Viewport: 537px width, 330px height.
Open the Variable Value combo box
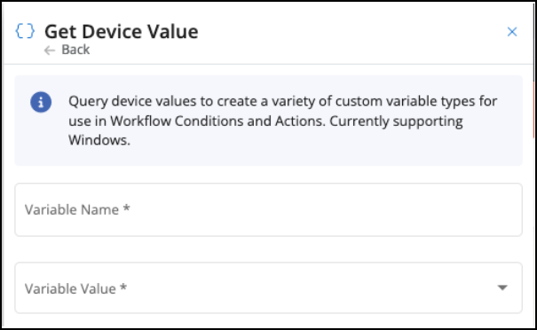(268, 287)
